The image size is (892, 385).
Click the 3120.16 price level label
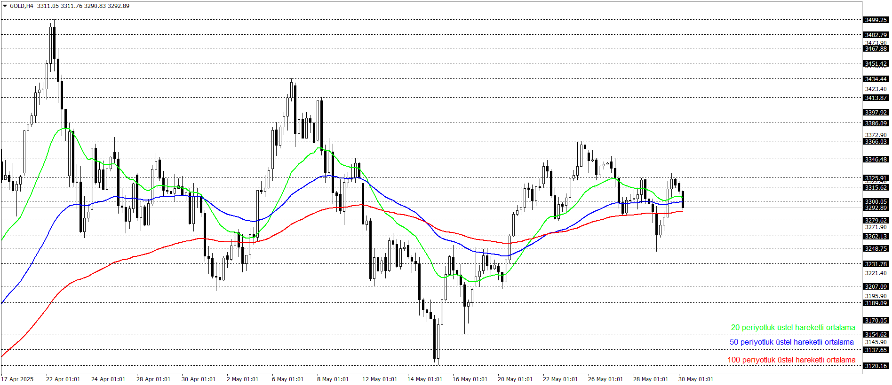tap(876, 366)
